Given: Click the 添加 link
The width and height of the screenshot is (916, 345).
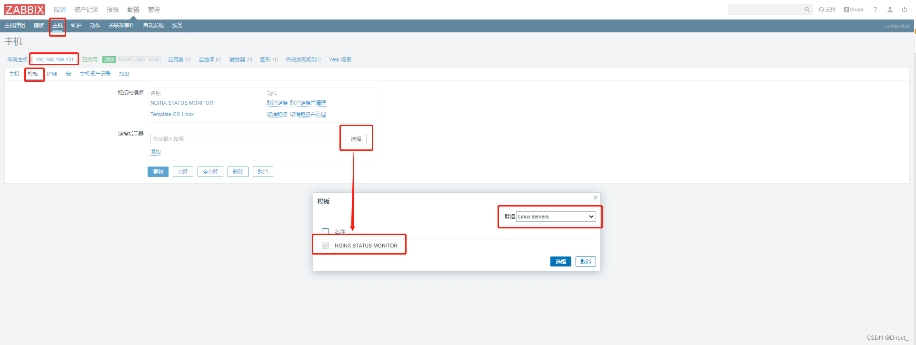Looking at the screenshot, I should pos(156,152).
